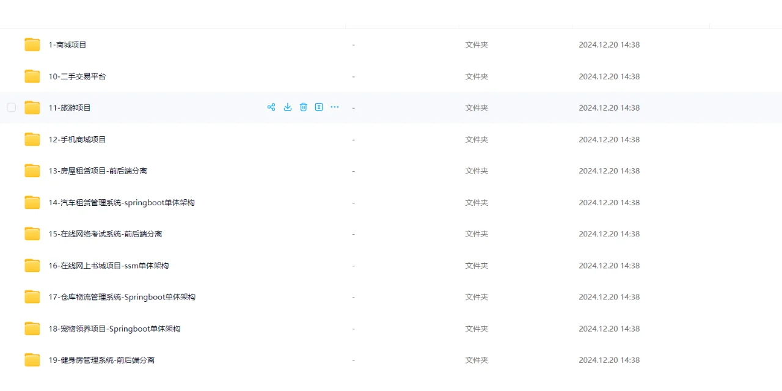Open 18-宠物领养项目-Springboot单体架构 folder
Screen dimensions: 782x391
[x=115, y=329]
